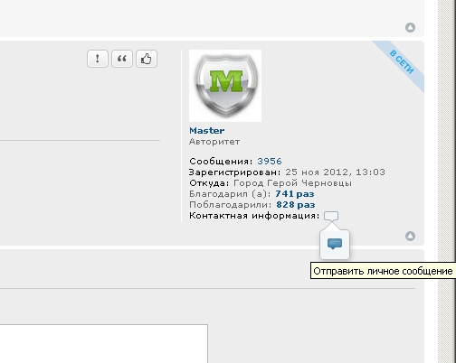Jump to the top via the upper arrow icon
This screenshot has height=363, width=456.
410,27
